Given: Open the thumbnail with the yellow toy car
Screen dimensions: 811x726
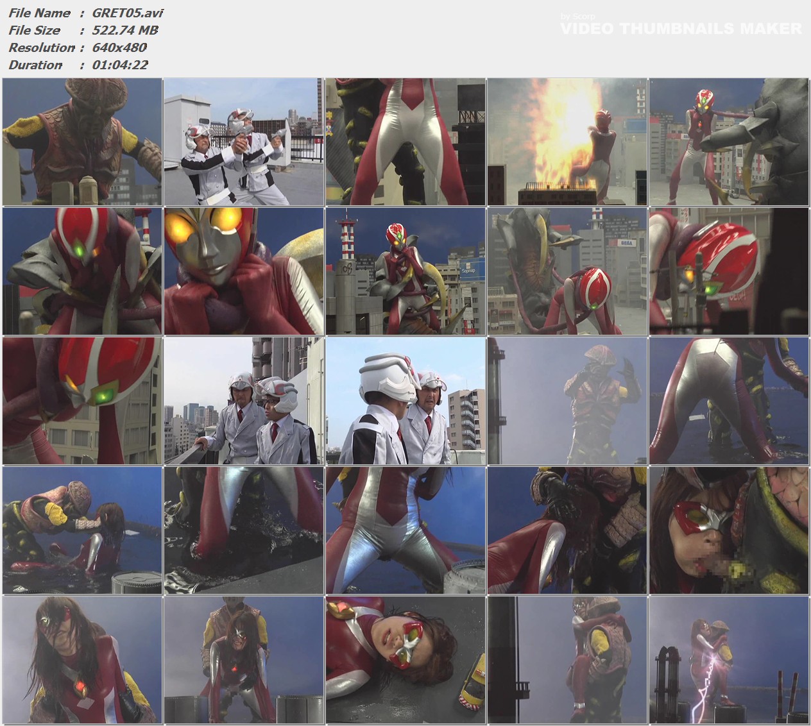Looking at the screenshot, I should coord(405,659).
